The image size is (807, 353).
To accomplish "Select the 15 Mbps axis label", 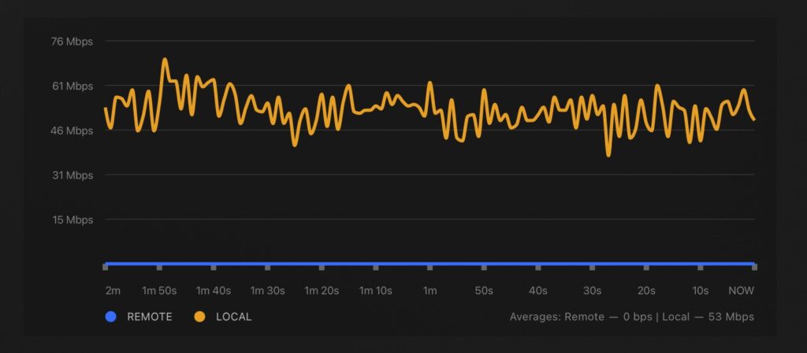I will pyautogui.click(x=73, y=220).
